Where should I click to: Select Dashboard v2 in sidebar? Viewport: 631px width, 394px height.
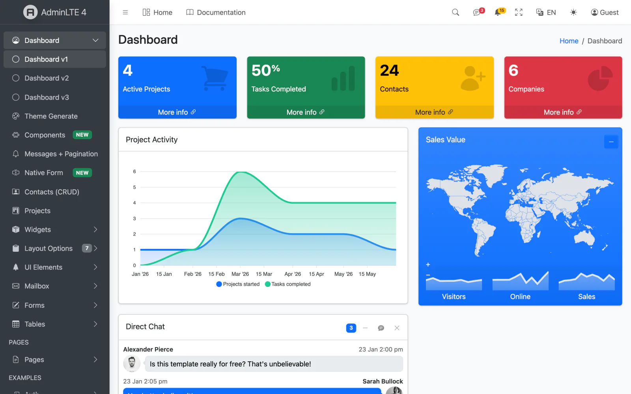tap(55, 78)
